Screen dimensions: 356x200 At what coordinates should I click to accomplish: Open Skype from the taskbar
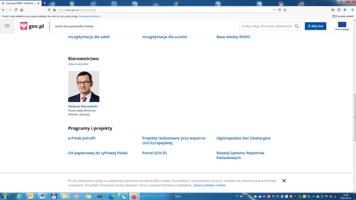[123, 196]
